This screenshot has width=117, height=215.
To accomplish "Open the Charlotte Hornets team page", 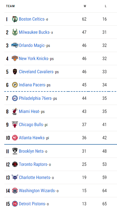I will pos(35,178).
